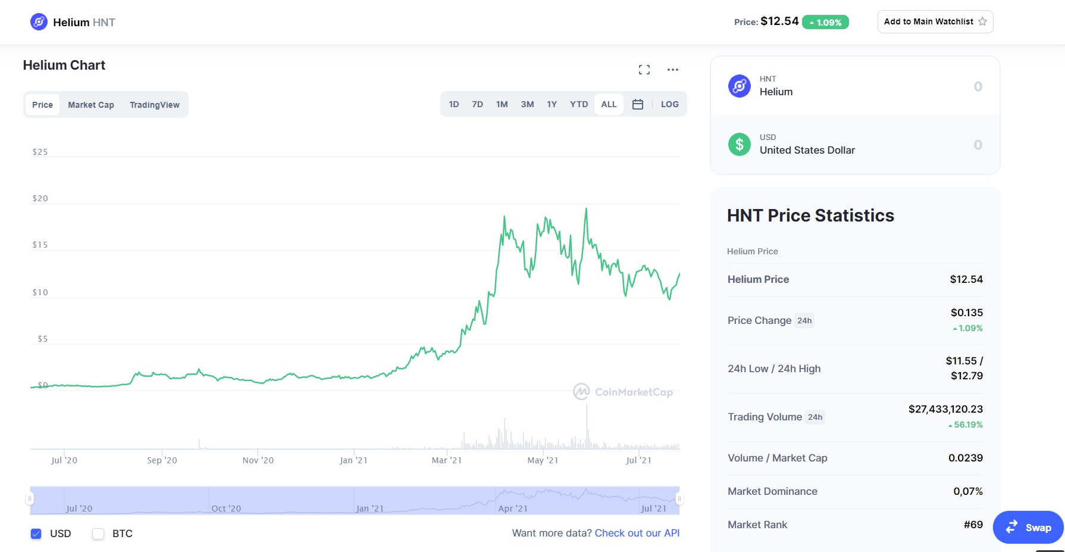Uncheck the USD checkbox
The width and height of the screenshot is (1065, 552).
pos(36,534)
